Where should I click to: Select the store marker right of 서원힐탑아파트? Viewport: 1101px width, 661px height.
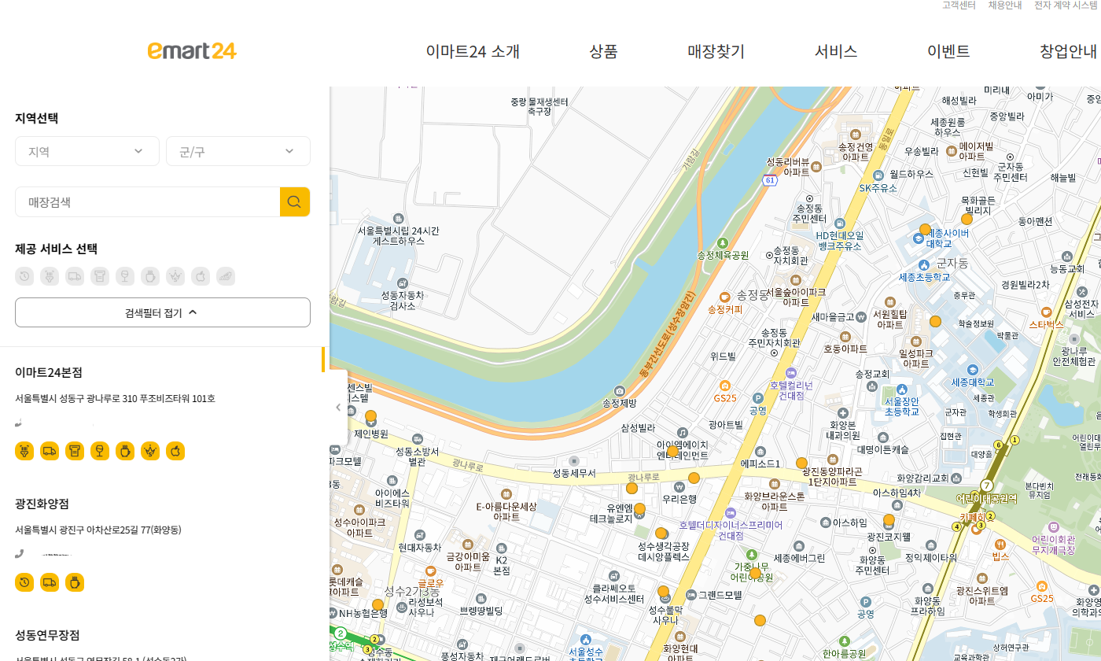(935, 321)
